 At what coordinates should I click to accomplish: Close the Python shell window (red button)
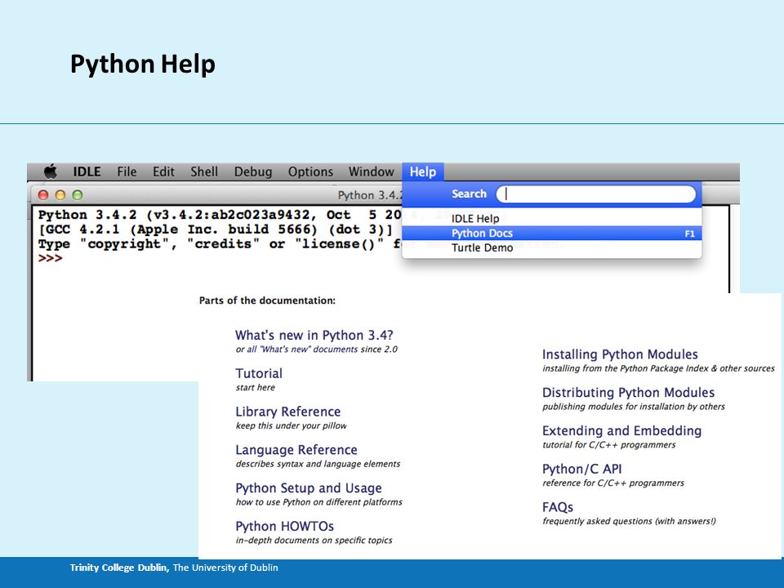43,195
